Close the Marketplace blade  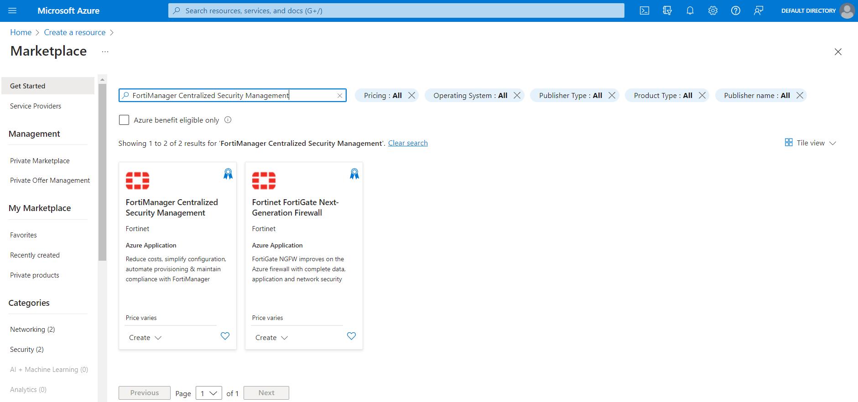pyautogui.click(x=838, y=52)
